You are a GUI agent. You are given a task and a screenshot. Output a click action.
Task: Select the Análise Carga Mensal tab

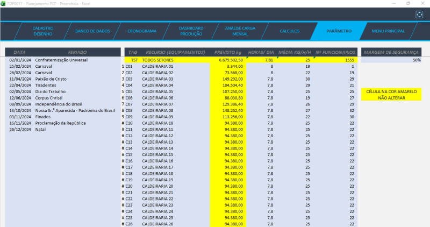(240, 31)
